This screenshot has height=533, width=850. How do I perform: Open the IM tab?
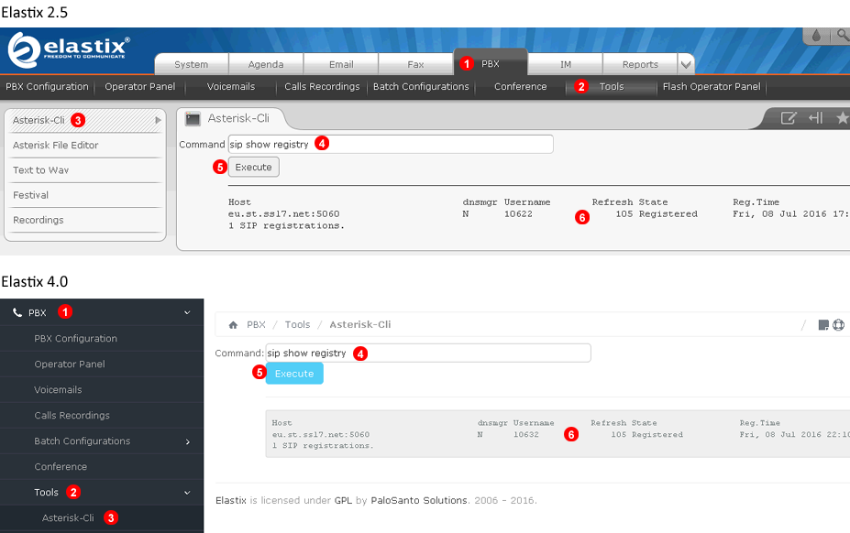[x=566, y=64]
